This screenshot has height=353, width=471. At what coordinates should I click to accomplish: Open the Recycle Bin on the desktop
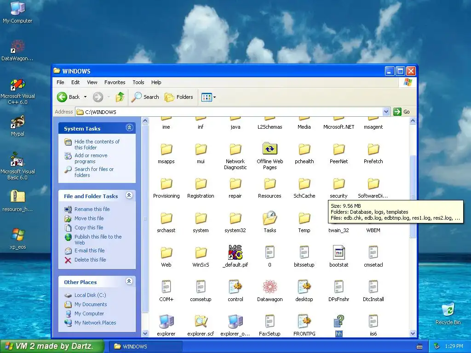tap(448, 313)
